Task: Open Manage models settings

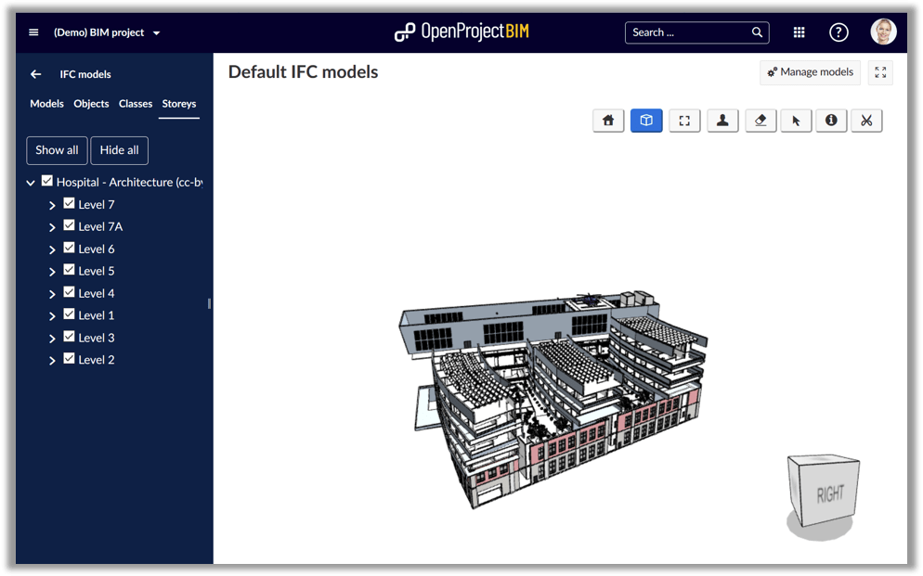Action: click(810, 71)
